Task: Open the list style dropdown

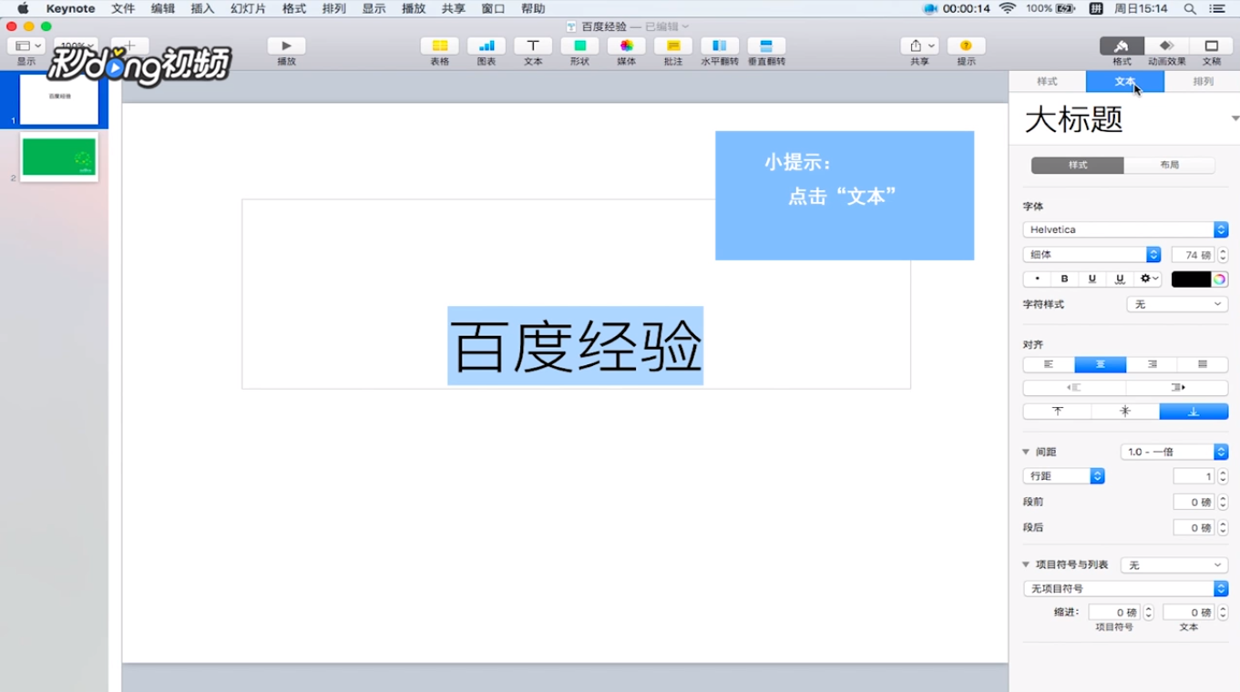Action: tap(1174, 565)
